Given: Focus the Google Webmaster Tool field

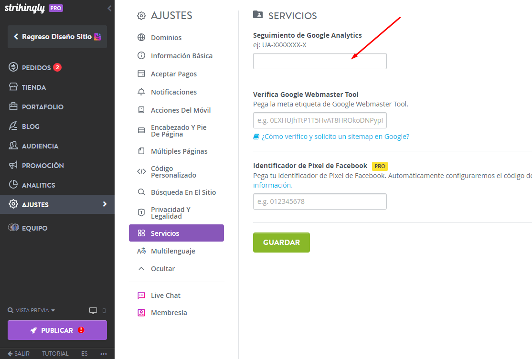Looking at the screenshot, I should 319,120.
